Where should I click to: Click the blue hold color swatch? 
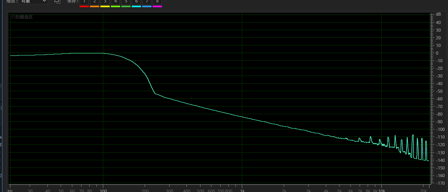147,6
